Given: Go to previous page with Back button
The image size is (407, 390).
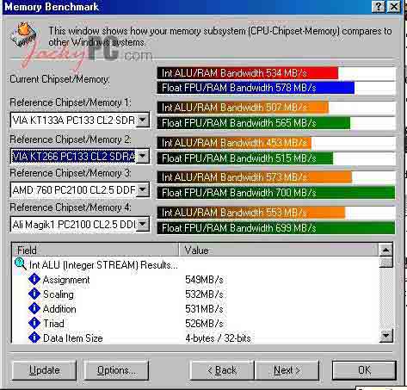Looking at the screenshot, I should (222, 370).
